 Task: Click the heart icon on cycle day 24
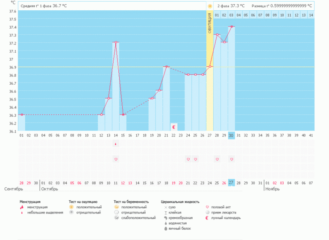click(x=188, y=159)
